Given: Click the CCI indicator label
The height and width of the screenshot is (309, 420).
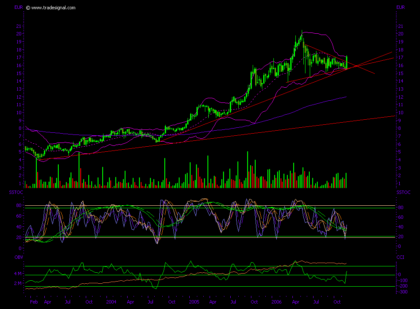Looking at the screenshot, I should pos(400,257).
